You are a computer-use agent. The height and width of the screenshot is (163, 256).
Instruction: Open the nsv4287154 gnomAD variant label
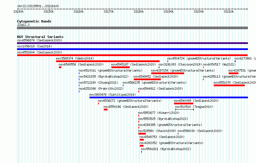[x=183, y=70]
